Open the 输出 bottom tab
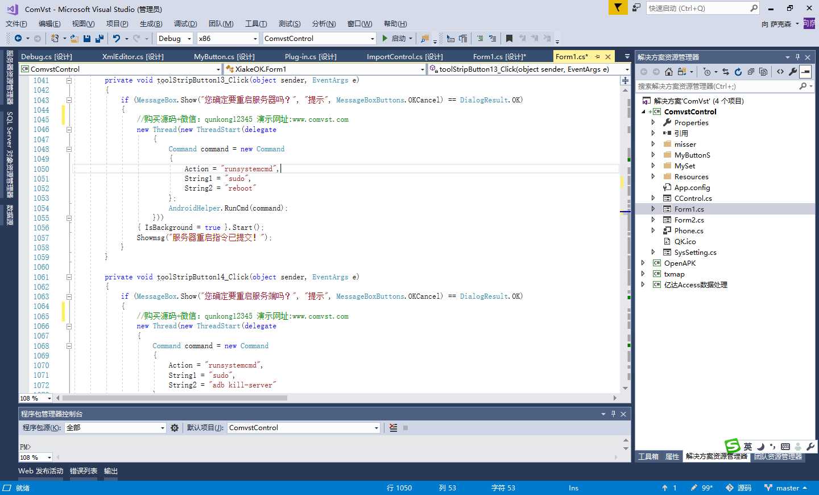Viewport: 819px width, 495px height. 111,471
